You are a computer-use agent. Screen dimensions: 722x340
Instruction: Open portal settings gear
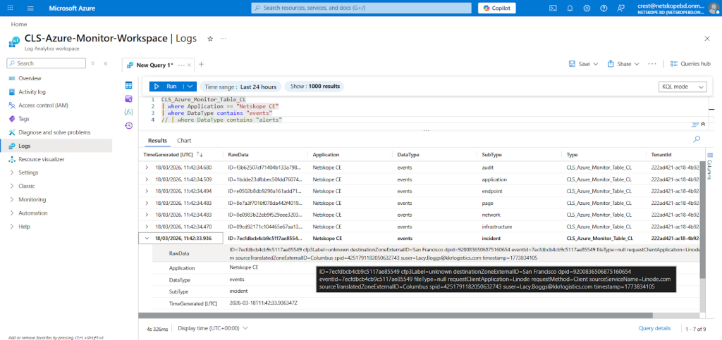587,8
